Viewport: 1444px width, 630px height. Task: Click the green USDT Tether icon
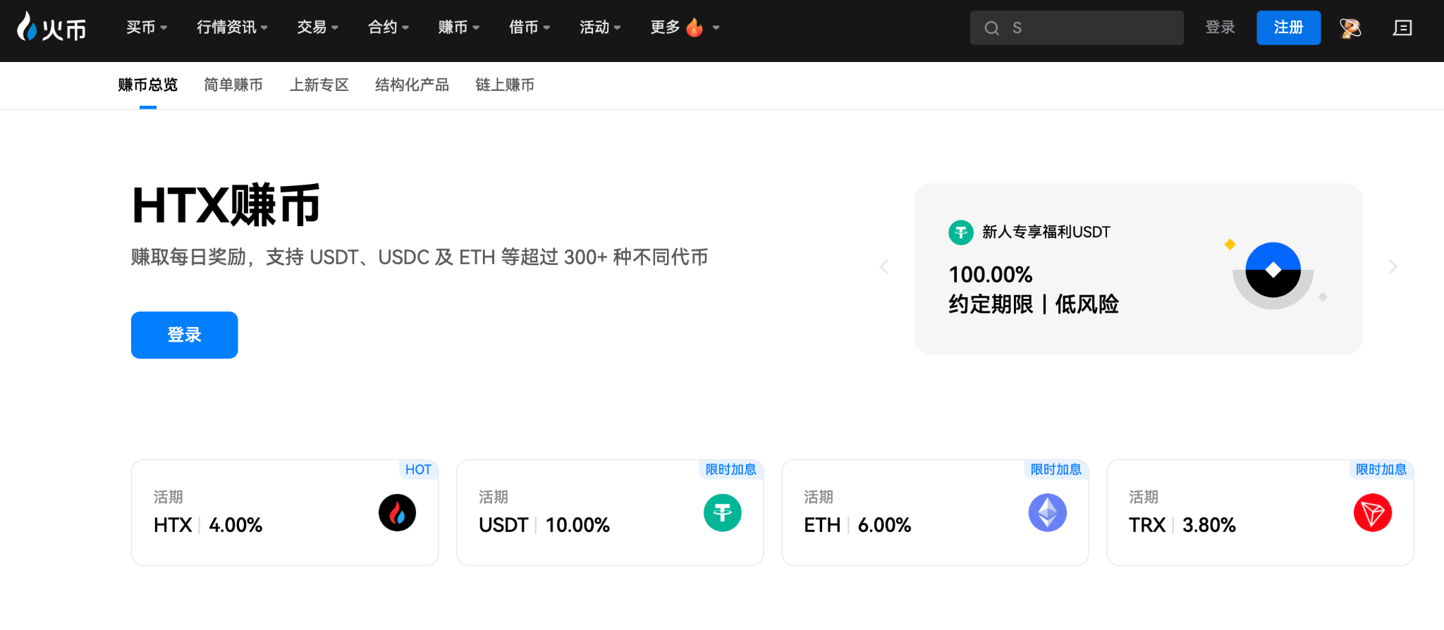[722, 513]
